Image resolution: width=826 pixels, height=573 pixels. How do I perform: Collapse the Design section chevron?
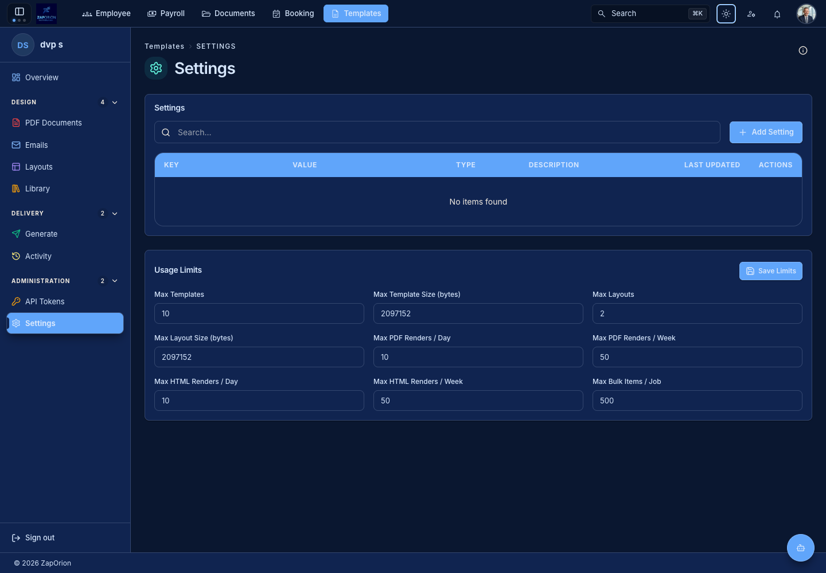(x=115, y=103)
